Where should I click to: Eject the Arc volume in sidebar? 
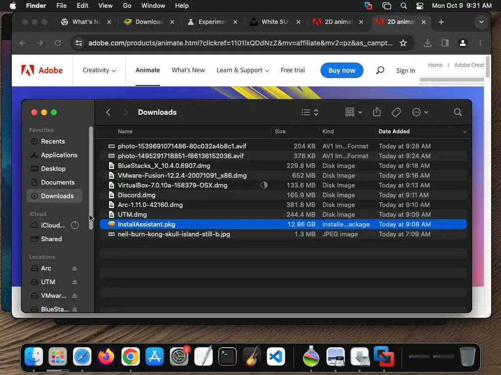point(74,268)
